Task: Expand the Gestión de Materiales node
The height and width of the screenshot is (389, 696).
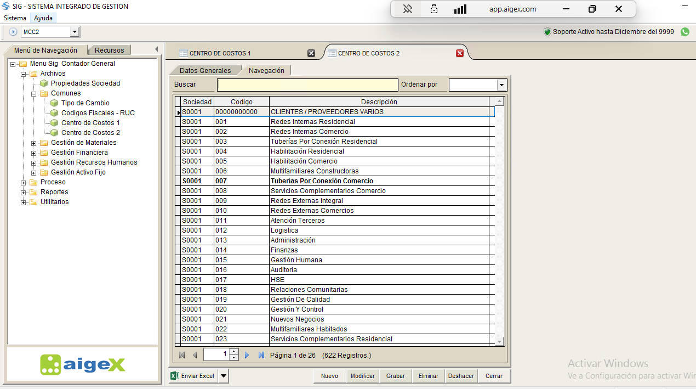Action: pos(34,143)
